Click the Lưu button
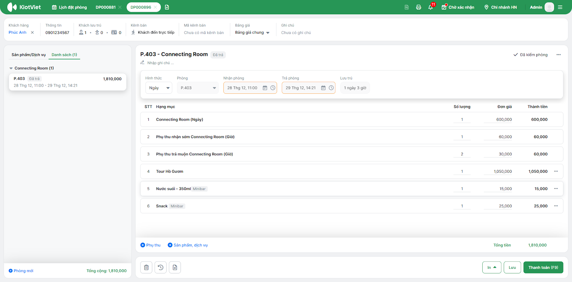The image size is (572, 282). [512, 267]
